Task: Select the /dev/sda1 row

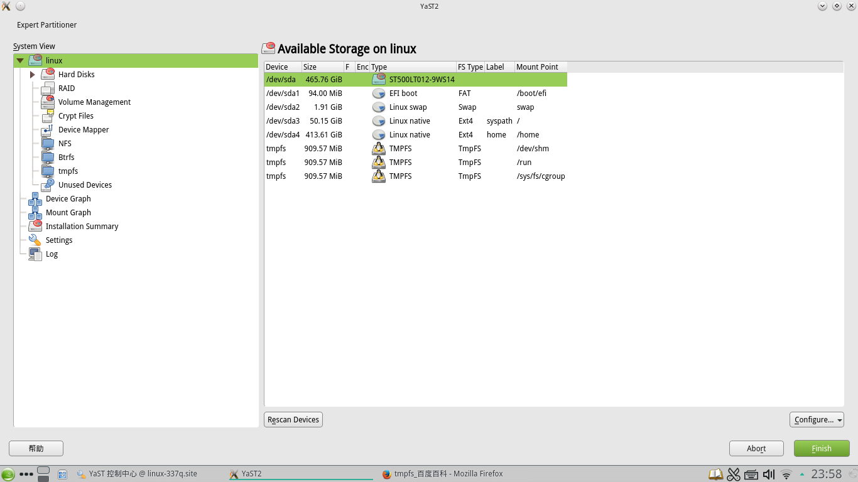Action: (x=416, y=93)
